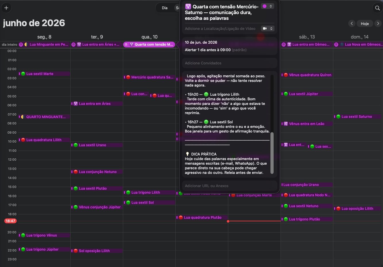Select all-day event Lua entra em Gêmeo...
The height and width of the screenshot is (267, 383).
pyautogui.click(x=307, y=45)
